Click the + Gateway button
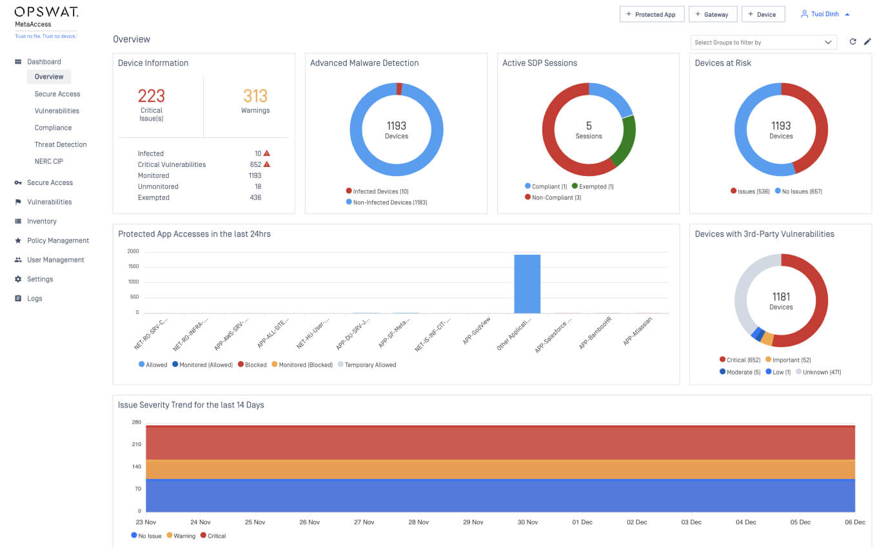This screenshot has width=877, height=548. tap(712, 14)
